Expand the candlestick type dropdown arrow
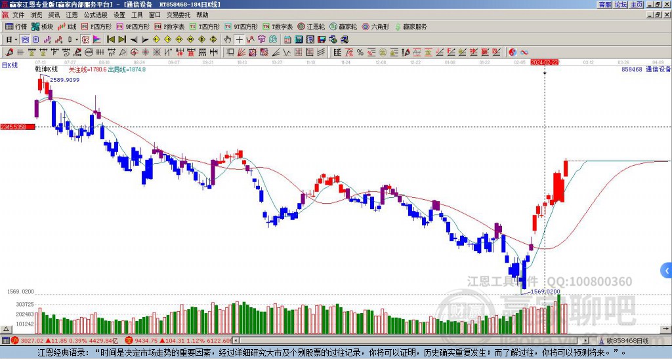672x359 pixels. point(77,39)
